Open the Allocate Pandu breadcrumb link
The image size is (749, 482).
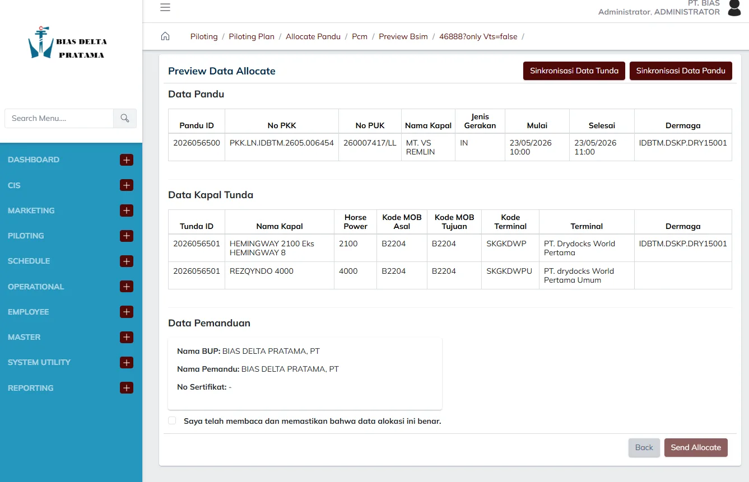pyautogui.click(x=313, y=36)
